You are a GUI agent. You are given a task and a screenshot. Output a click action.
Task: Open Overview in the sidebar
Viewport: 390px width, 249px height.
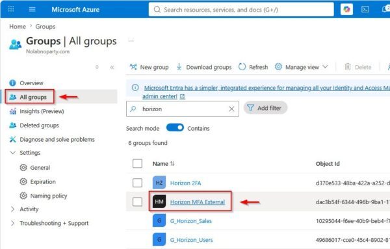(x=31, y=83)
